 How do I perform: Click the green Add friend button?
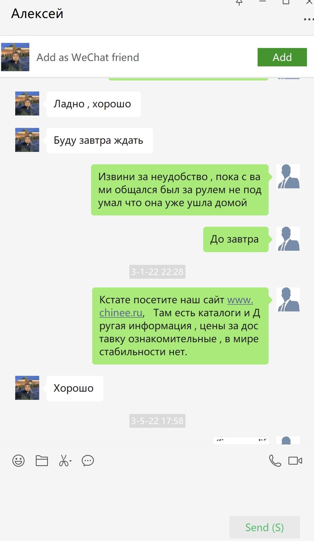[x=282, y=57]
